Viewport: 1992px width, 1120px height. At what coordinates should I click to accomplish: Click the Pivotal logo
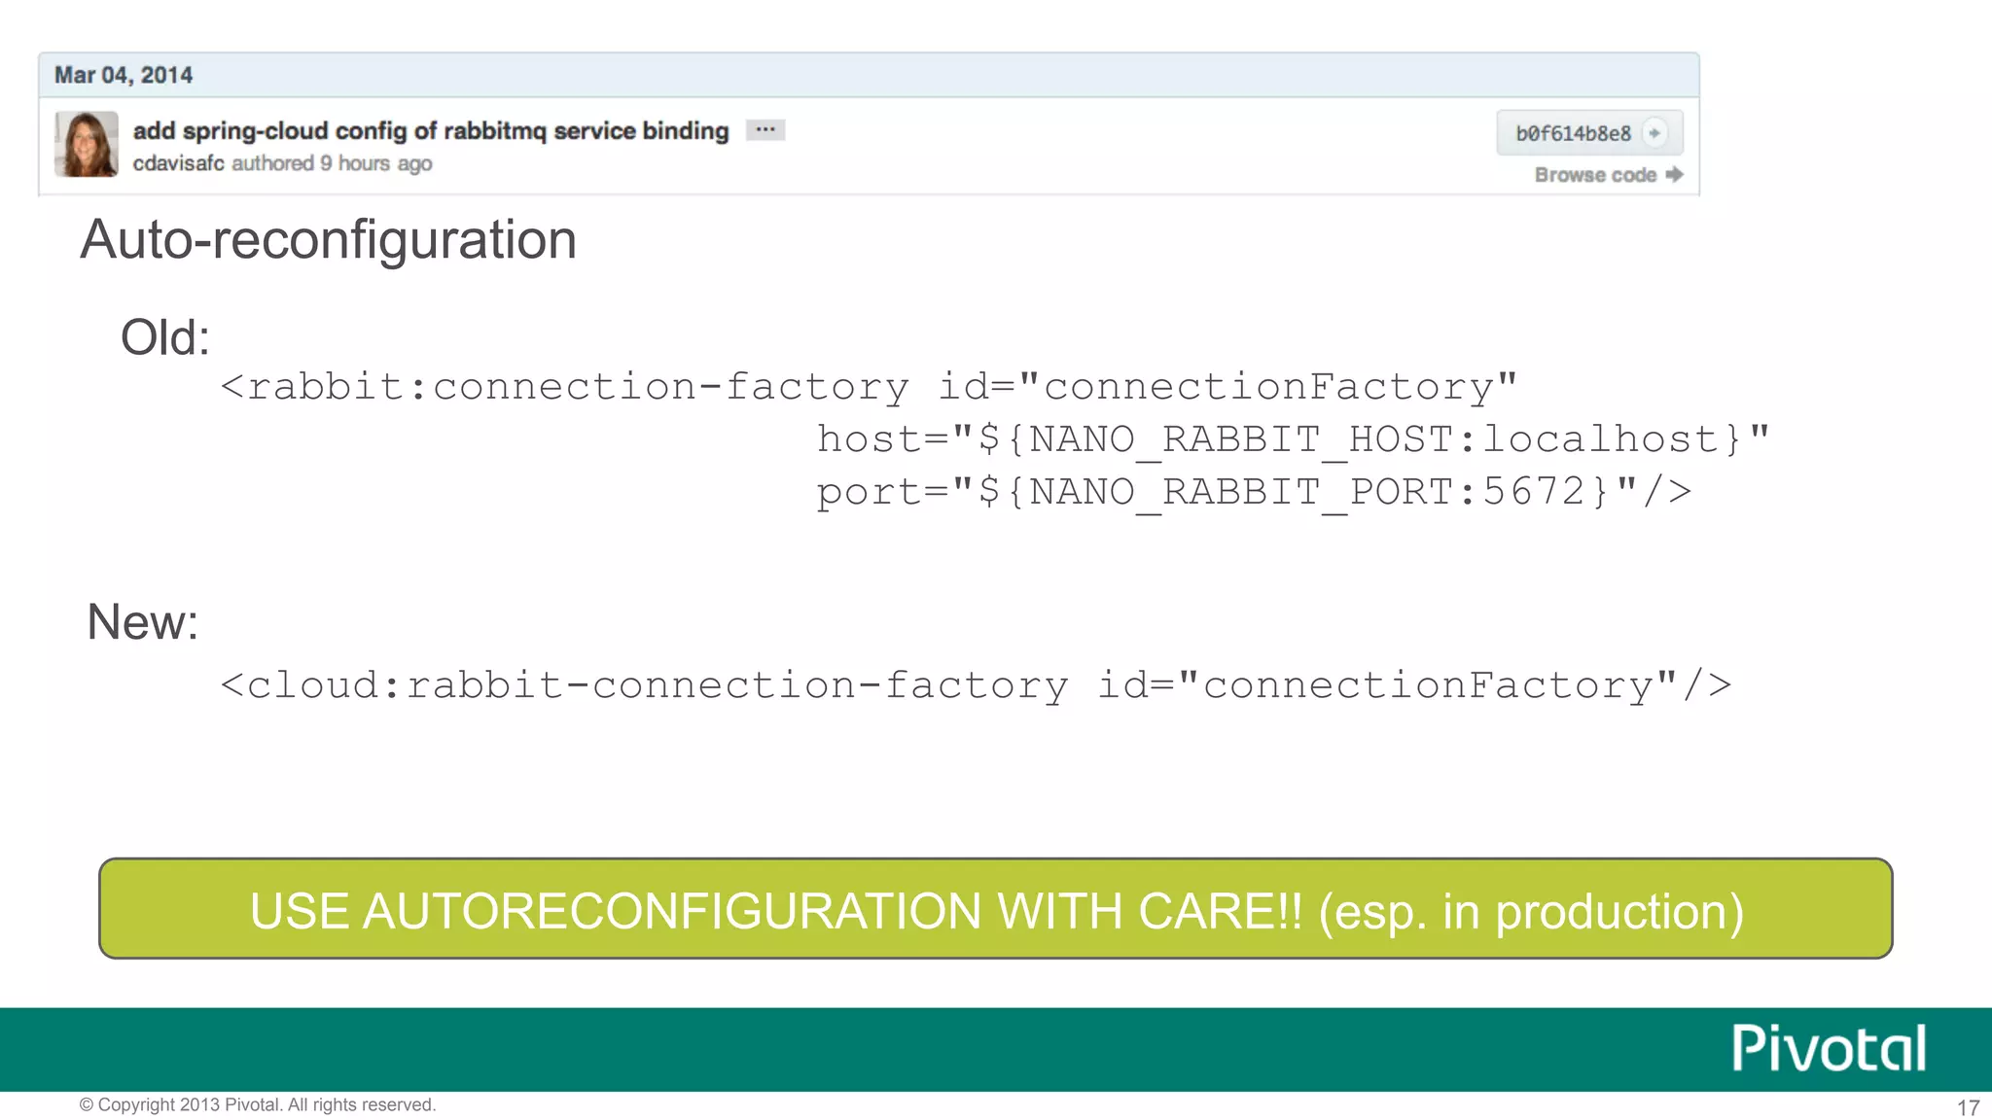tap(1829, 1048)
